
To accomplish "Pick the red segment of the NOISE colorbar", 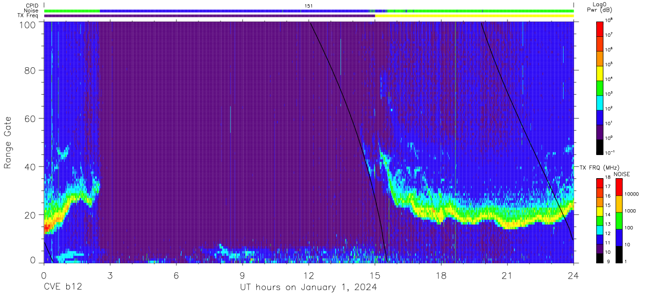I will coord(619,187).
